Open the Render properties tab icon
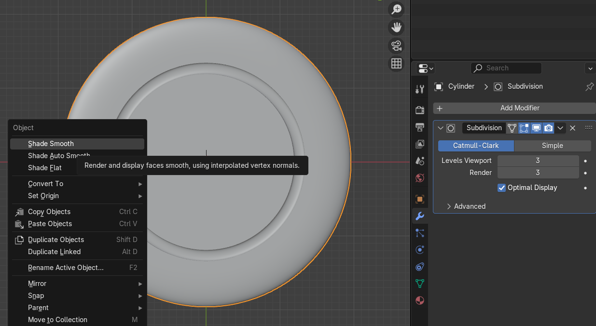Screen dimensions: 596x326 pos(420,110)
